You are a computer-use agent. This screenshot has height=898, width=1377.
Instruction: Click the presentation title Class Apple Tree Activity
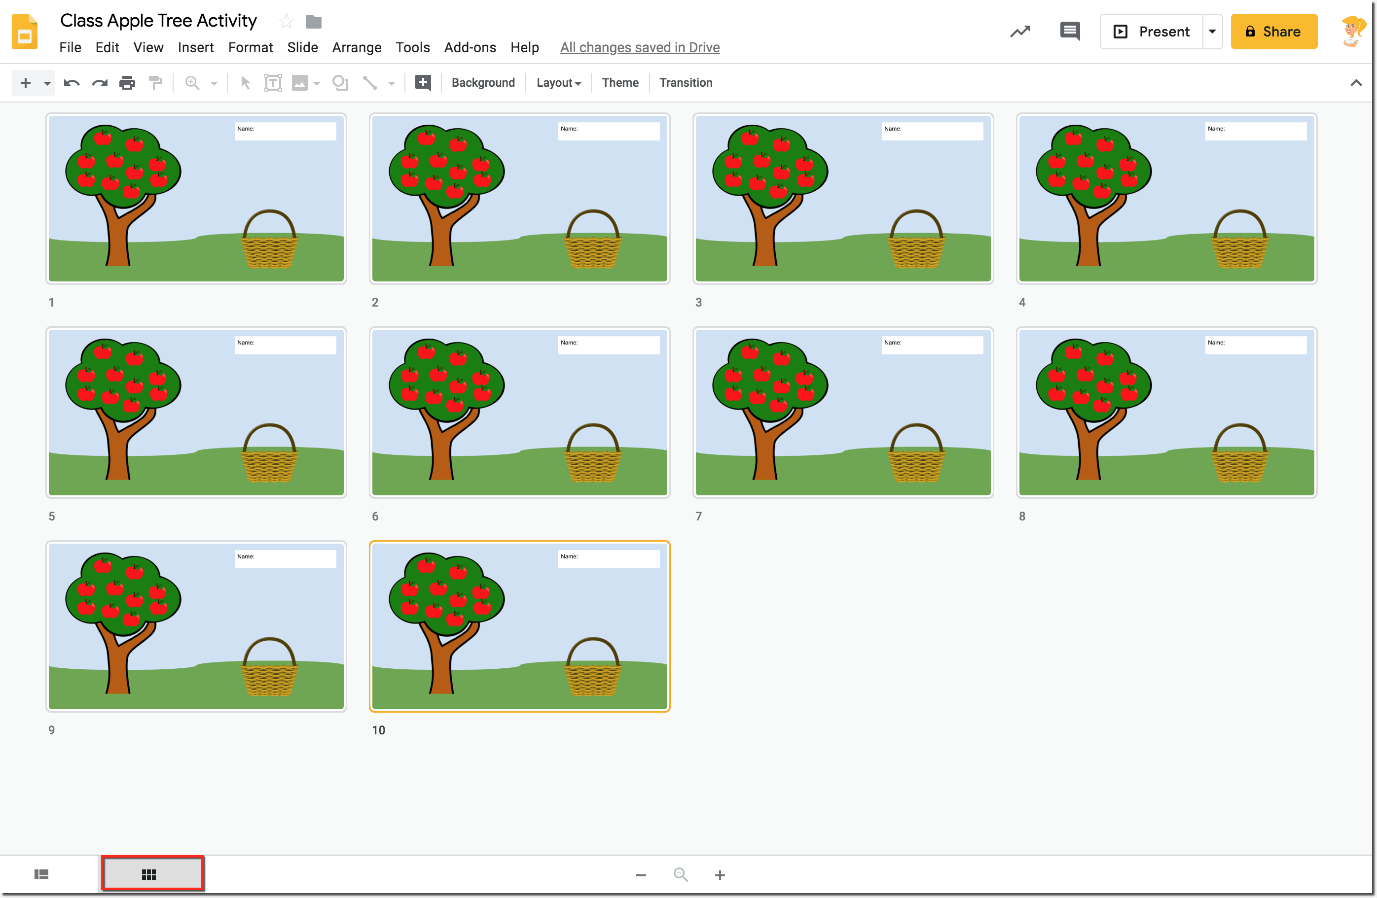(158, 21)
